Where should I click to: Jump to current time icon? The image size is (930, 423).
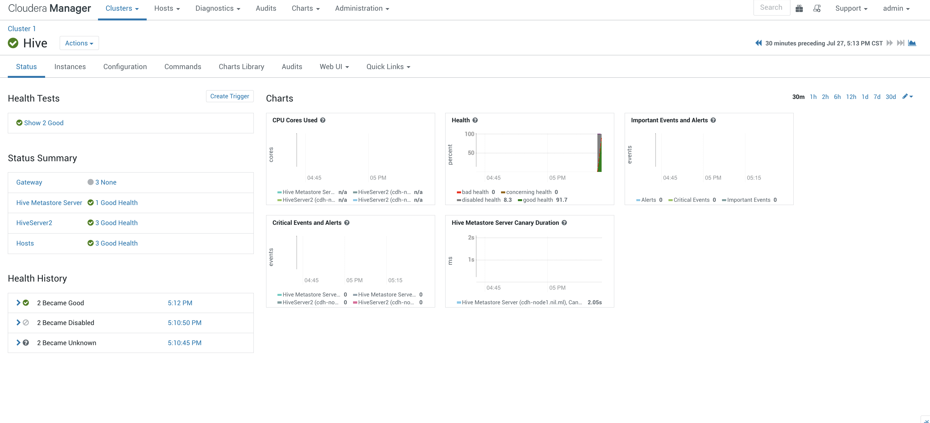coord(900,43)
